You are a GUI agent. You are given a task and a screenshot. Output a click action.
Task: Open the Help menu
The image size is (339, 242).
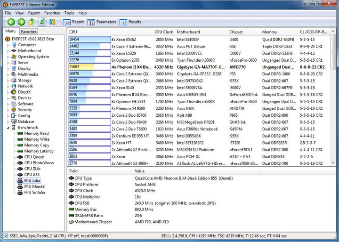point(82,13)
